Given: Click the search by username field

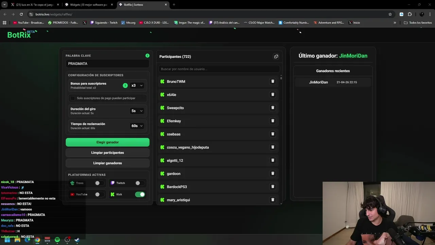Looking at the screenshot, I should pos(219,69).
